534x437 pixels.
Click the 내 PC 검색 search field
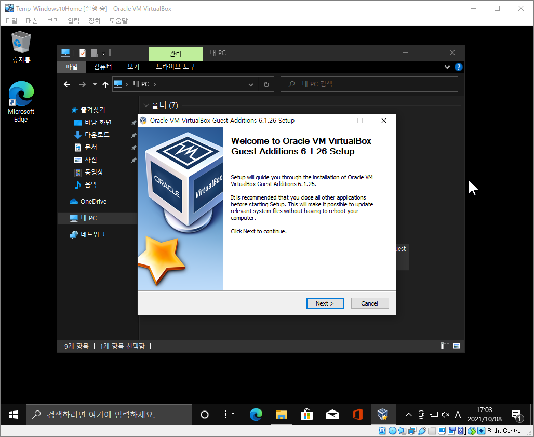(x=369, y=84)
